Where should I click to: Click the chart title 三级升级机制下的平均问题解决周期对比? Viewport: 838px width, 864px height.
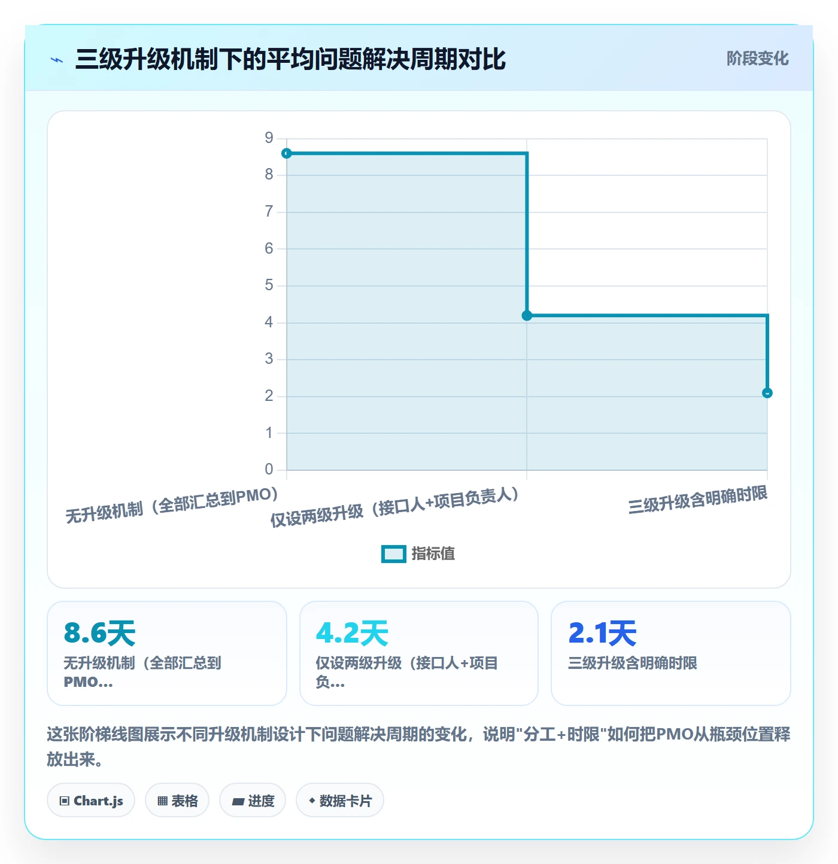pos(290,59)
